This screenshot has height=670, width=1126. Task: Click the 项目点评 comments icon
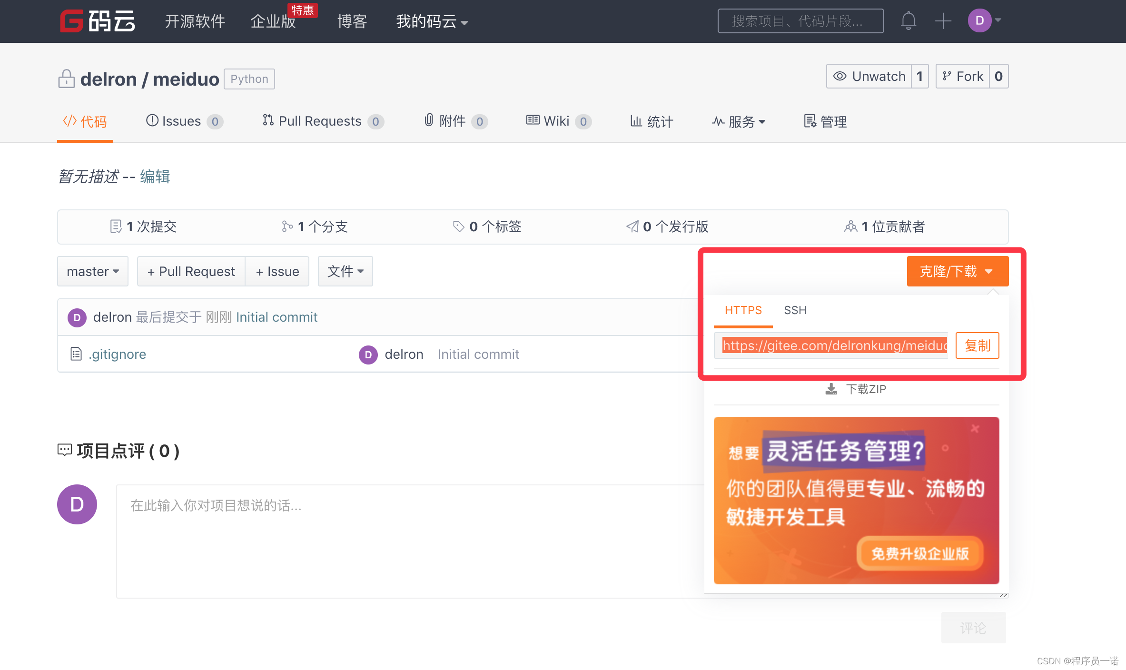pos(64,450)
